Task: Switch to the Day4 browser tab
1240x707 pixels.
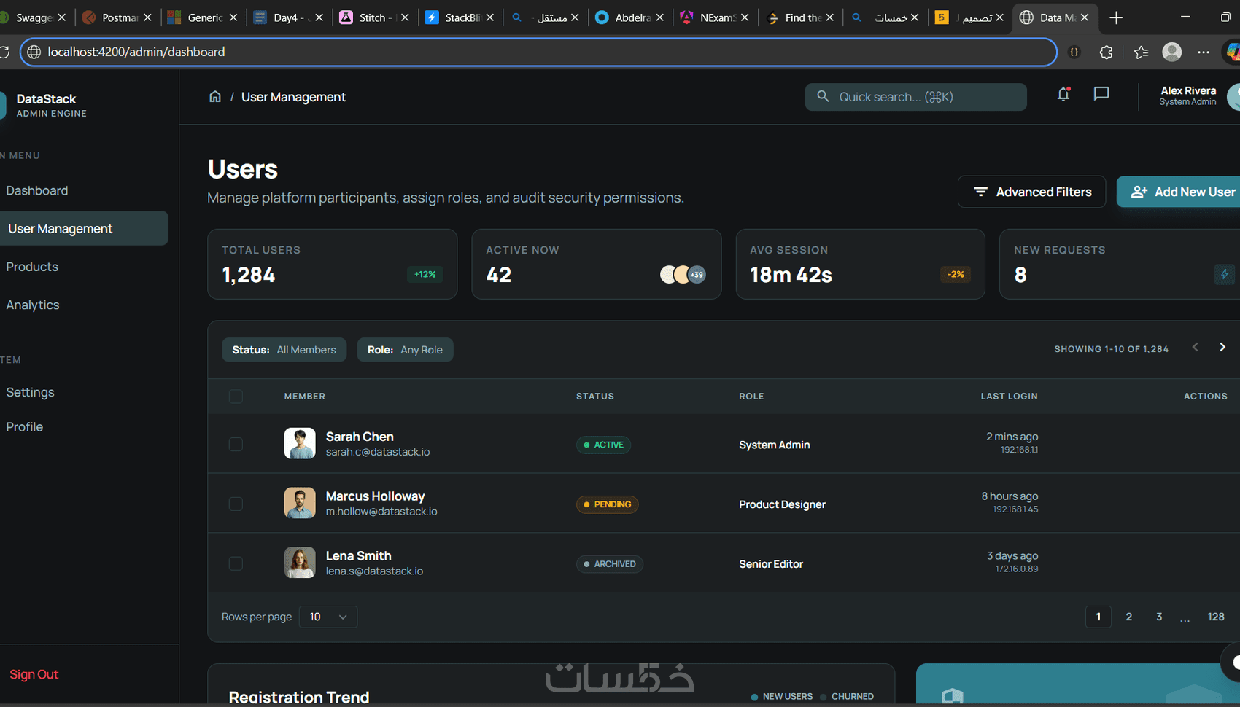Action: [x=288, y=17]
